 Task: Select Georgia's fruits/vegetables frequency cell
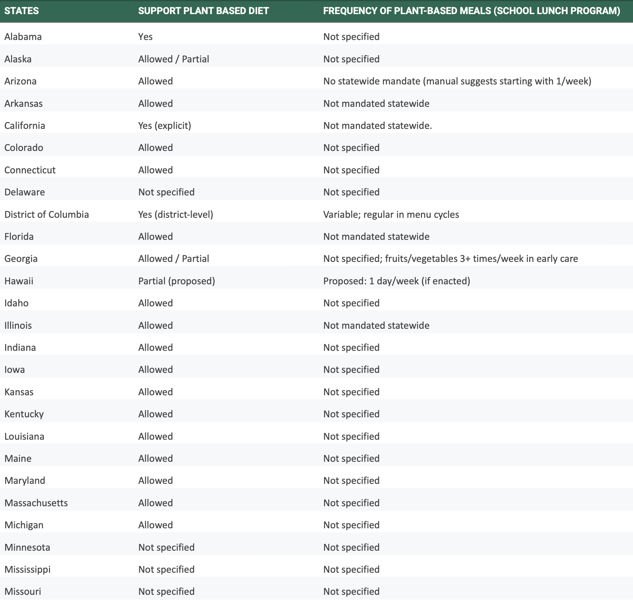pos(450,258)
